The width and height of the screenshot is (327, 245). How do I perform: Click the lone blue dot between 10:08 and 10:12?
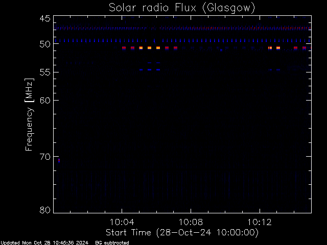(x=221, y=50)
